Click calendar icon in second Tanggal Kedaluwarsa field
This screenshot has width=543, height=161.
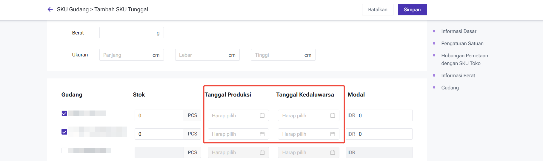point(333,134)
